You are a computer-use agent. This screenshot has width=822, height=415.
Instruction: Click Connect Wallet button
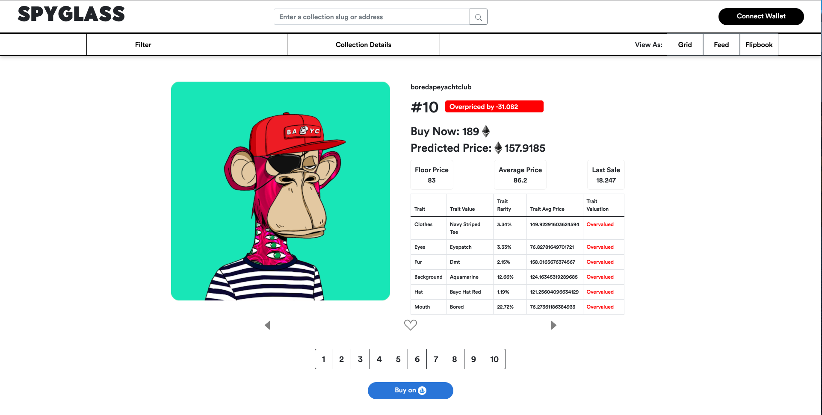tap(761, 17)
